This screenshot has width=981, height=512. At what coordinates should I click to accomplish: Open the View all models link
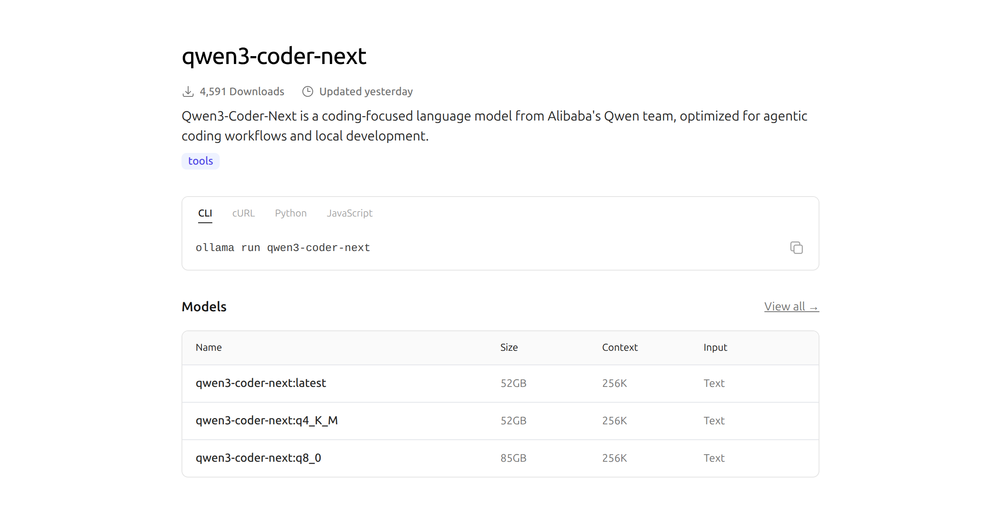pos(791,307)
